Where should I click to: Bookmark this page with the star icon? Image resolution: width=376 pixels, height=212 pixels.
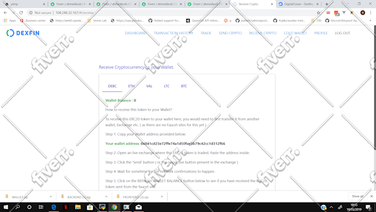pos(318,13)
